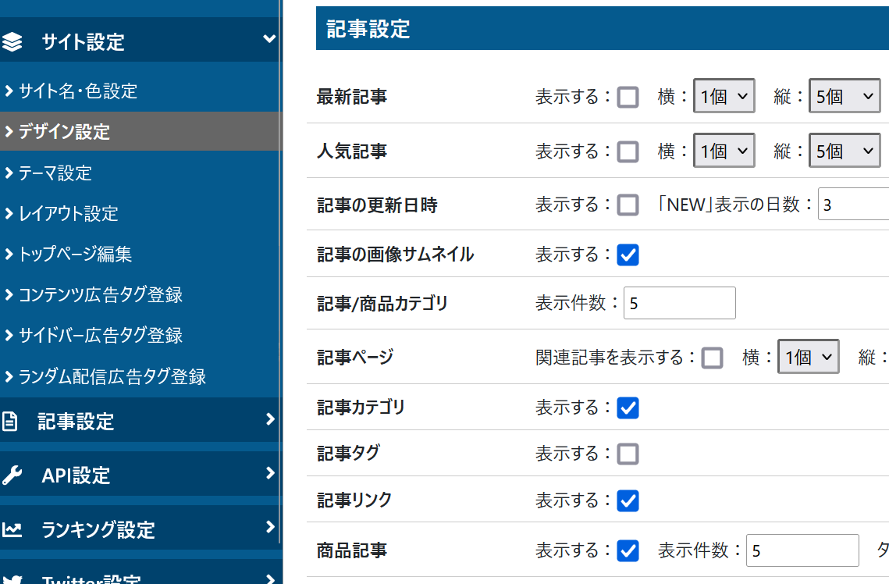Click the サイト設定 layers icon
This screenshot has height=584, width=889.
[x=12, y=41]
